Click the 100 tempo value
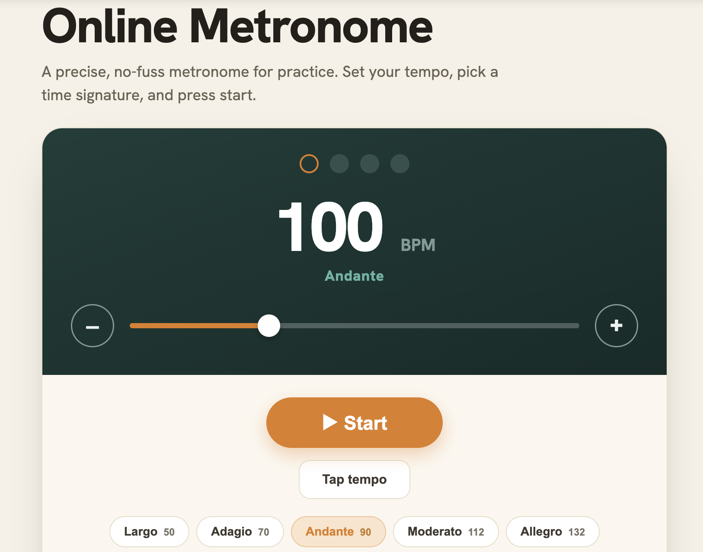This screenshot has height=552, width=703. tap(331, 227)
